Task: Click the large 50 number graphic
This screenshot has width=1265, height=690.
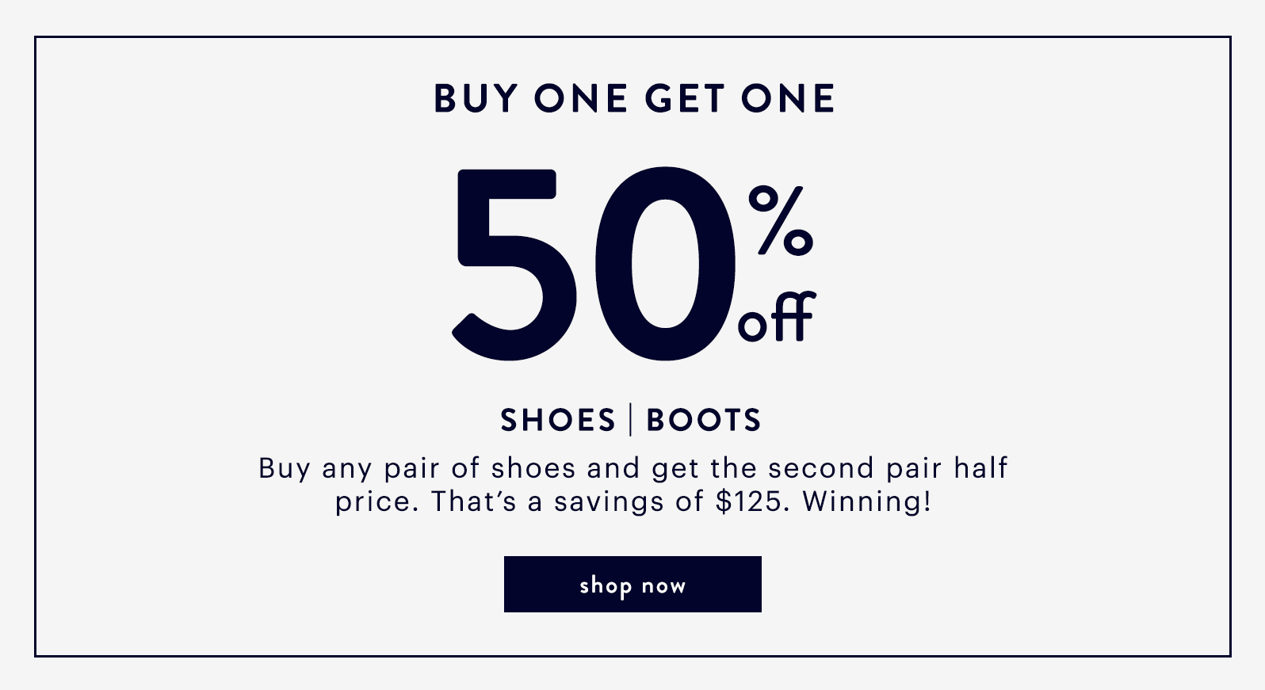Action: coord(594,264)
